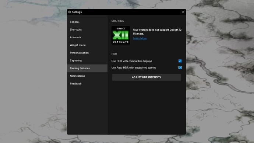The height and width of the screenshot is (143, 254).
Task: Go to the Feedback section
Action: click(x=87, y=84)
